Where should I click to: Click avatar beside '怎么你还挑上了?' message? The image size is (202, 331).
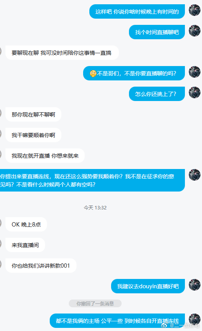tap(194, 92)
